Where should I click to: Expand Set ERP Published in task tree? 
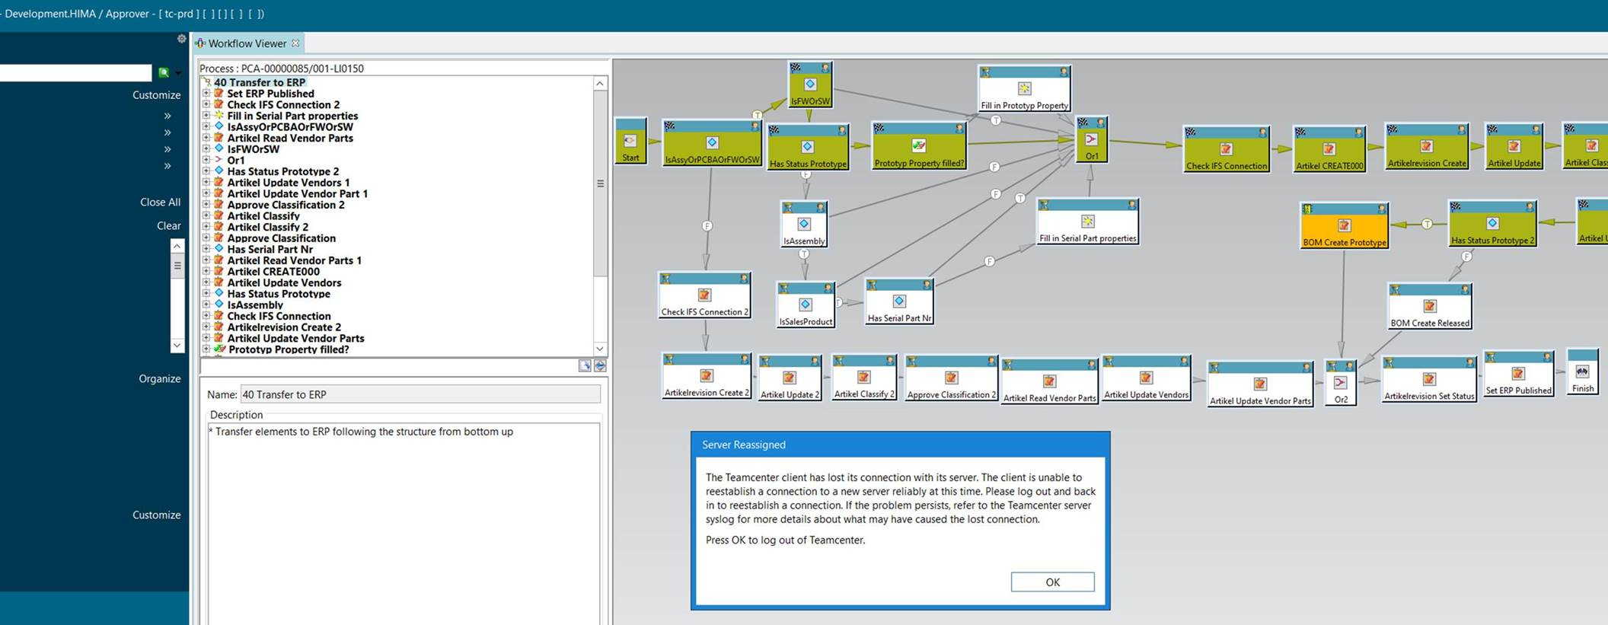click(x=206, y=94)
